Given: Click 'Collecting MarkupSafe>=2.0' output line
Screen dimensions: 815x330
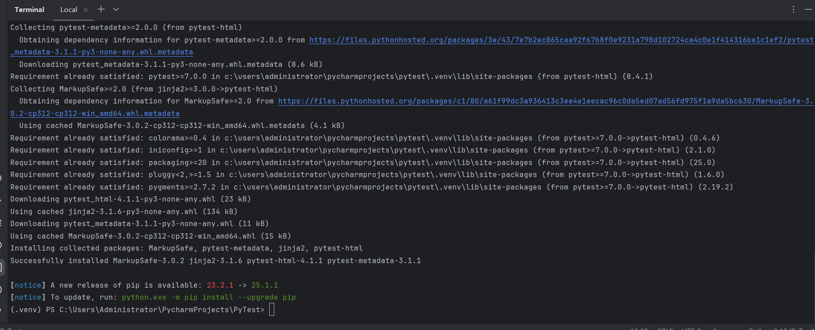Looking at the screenshot, I should click(144, 89).
